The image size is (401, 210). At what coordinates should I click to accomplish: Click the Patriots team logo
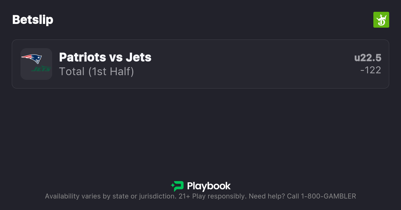(x=32, y=58)
